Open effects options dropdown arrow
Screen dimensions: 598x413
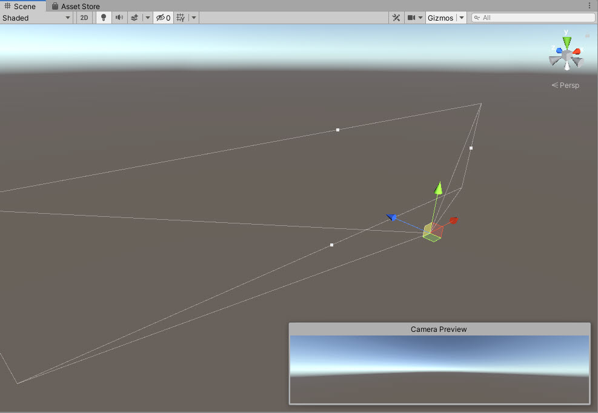pyautogui.click(x=148, y=18)
